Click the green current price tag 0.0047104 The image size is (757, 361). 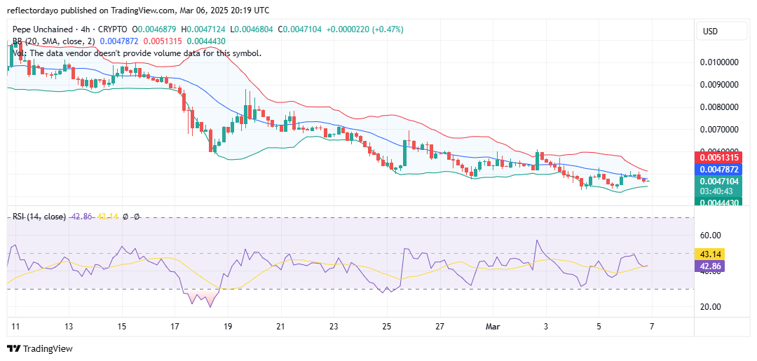(718, 185)
